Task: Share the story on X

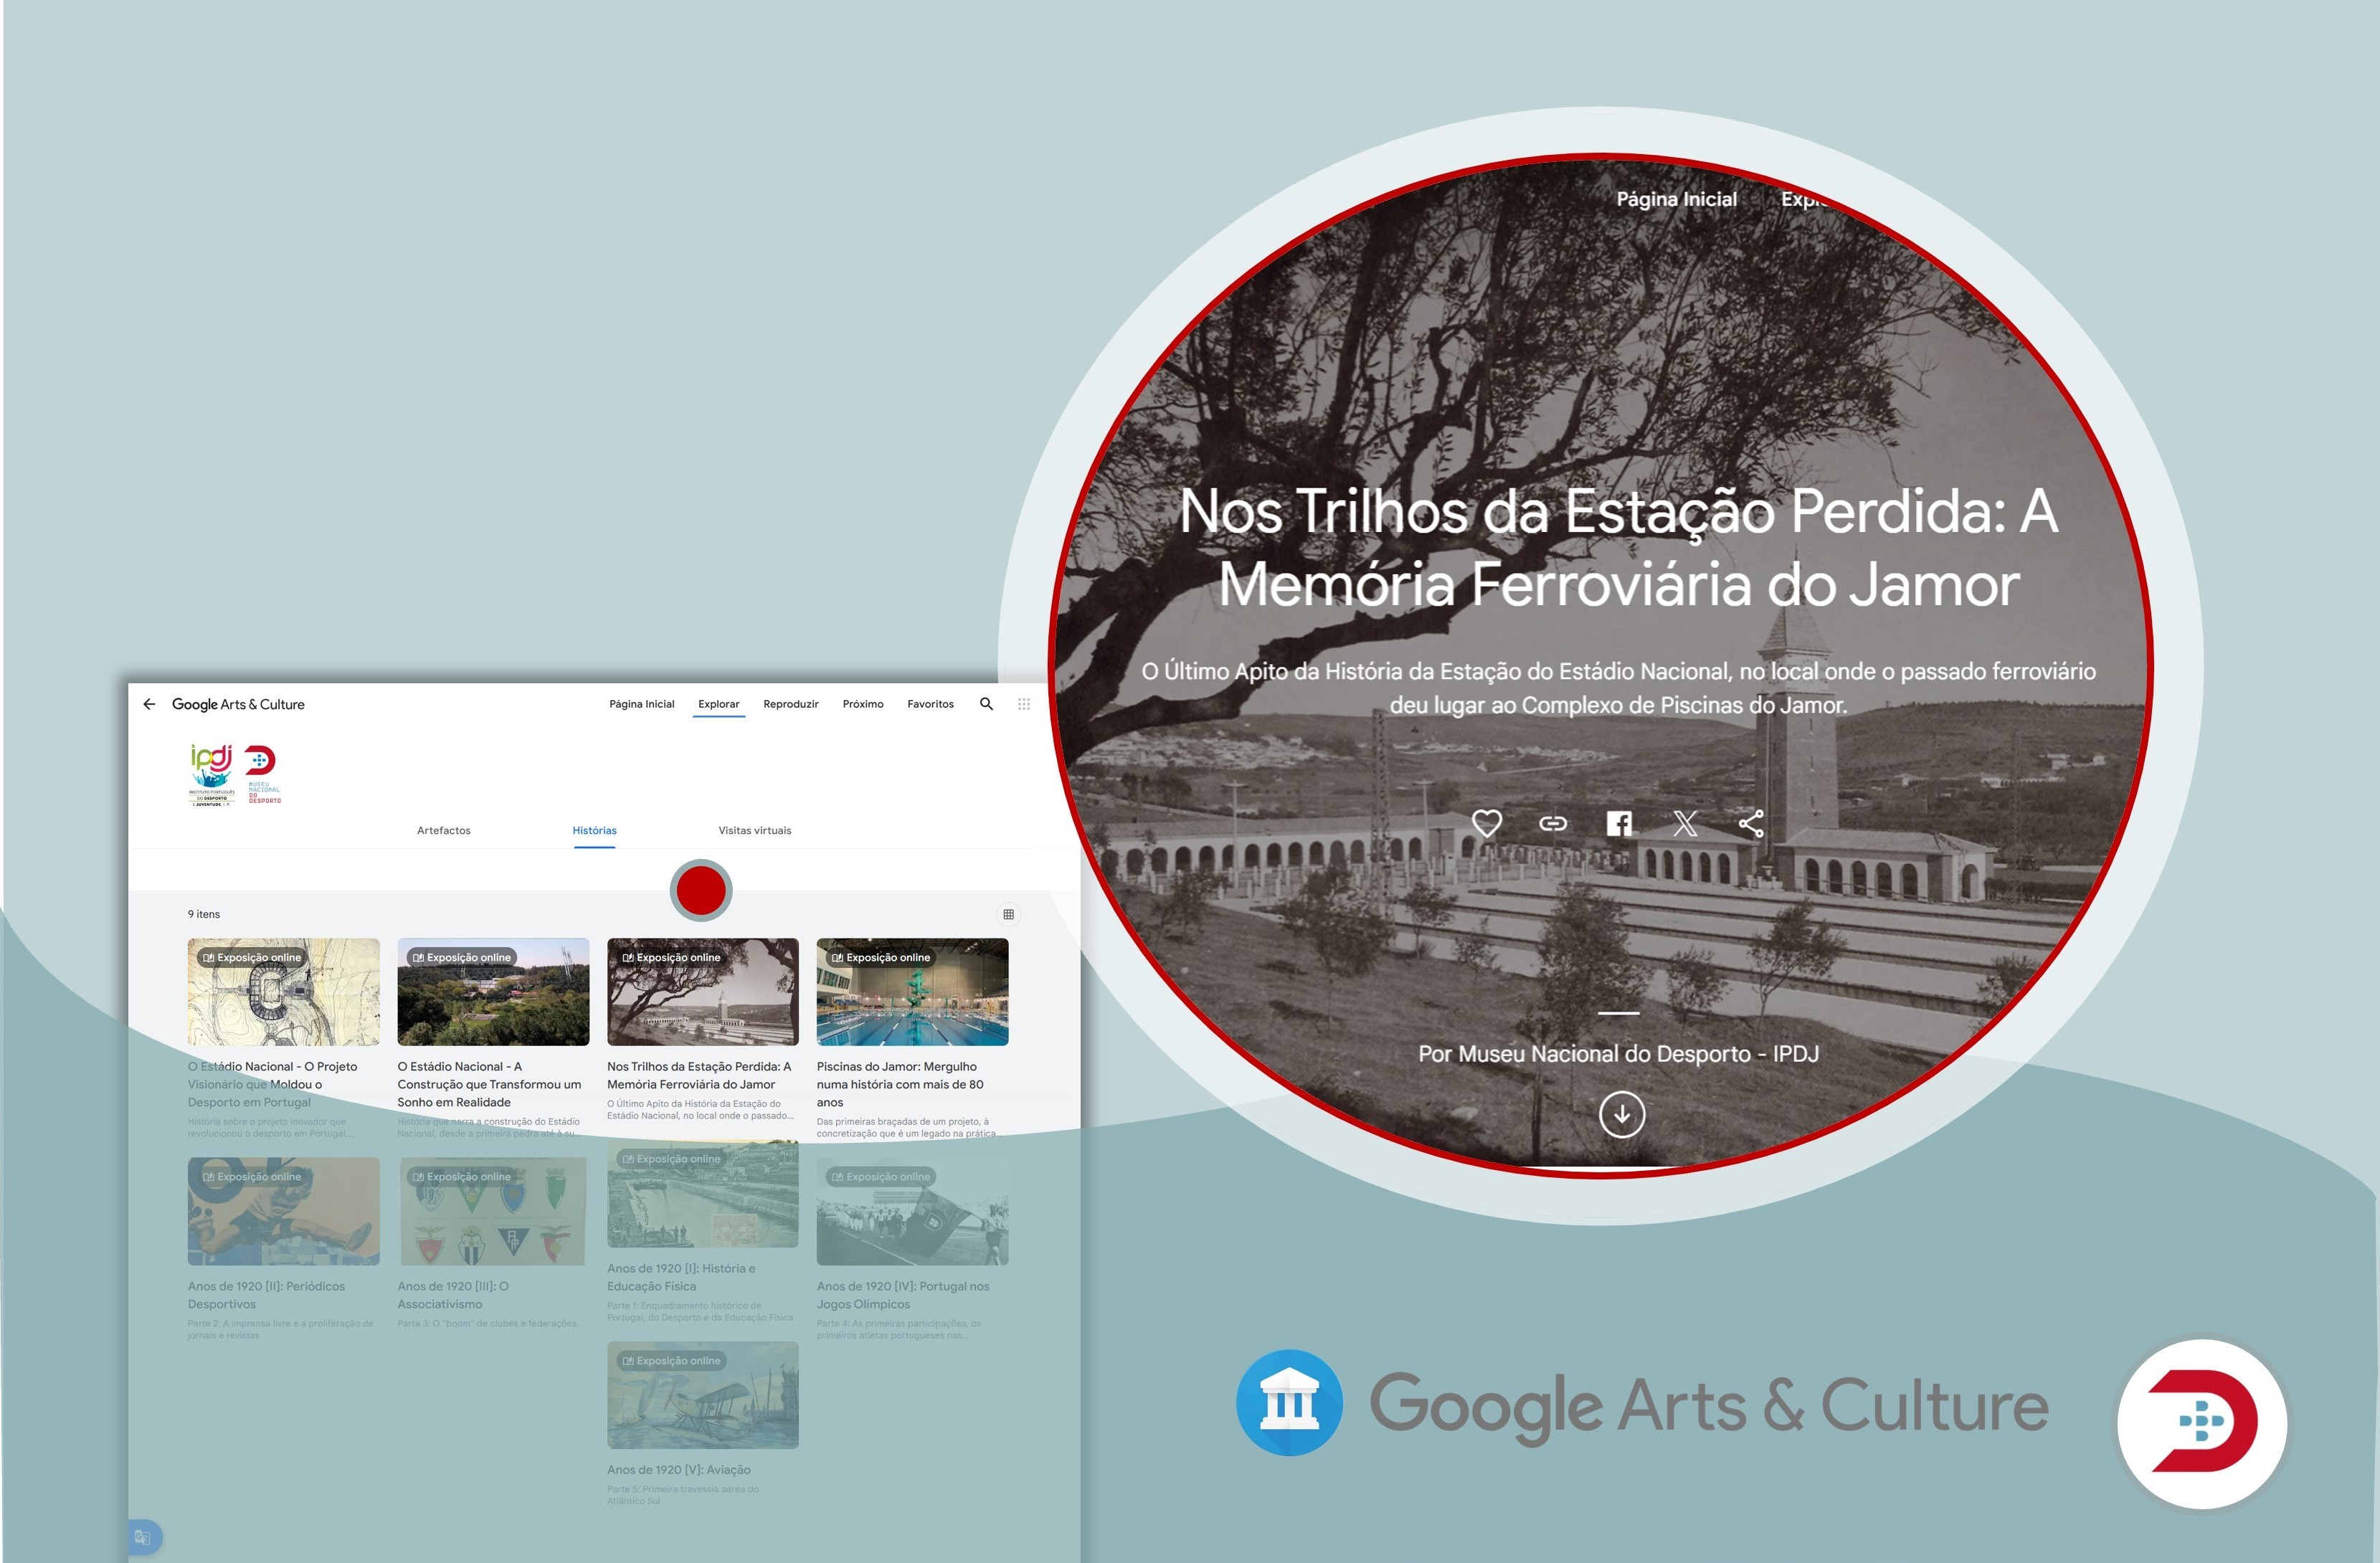Action: [x=1685, y=823]
